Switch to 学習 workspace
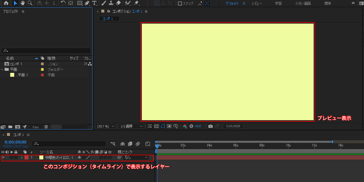Image resolution: width=364 pixels, height=182 pixels. 278,3
